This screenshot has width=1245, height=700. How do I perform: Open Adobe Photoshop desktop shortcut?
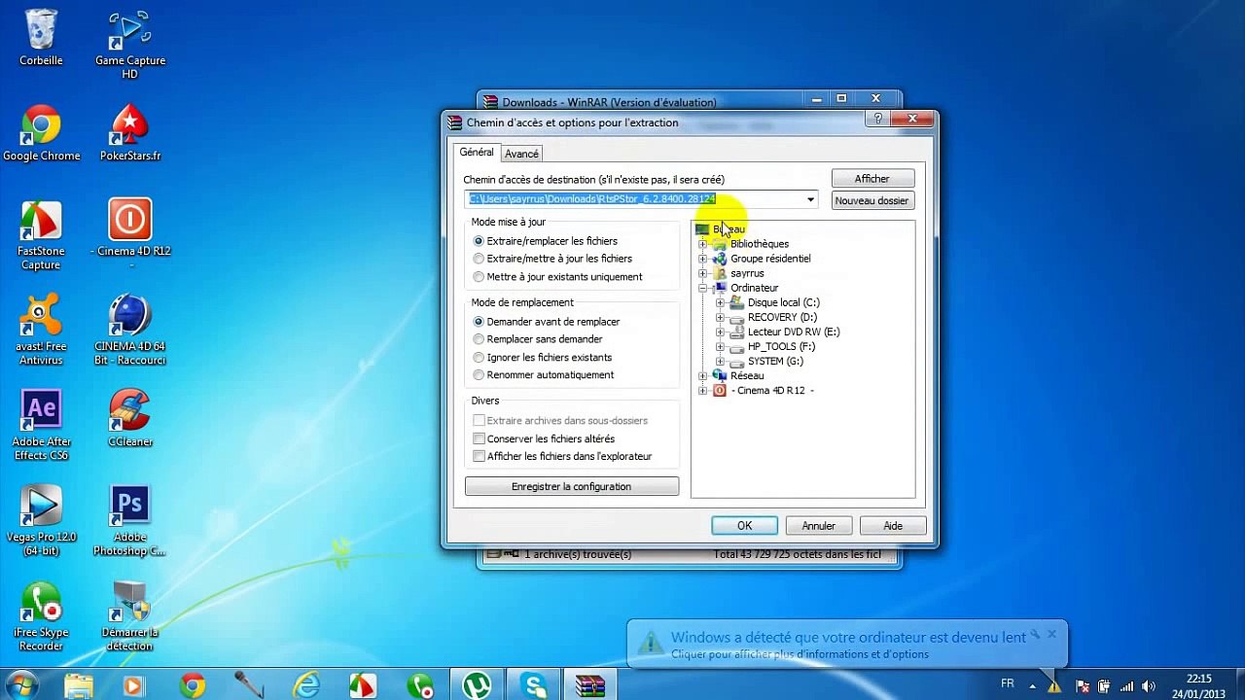click(130, 521)
